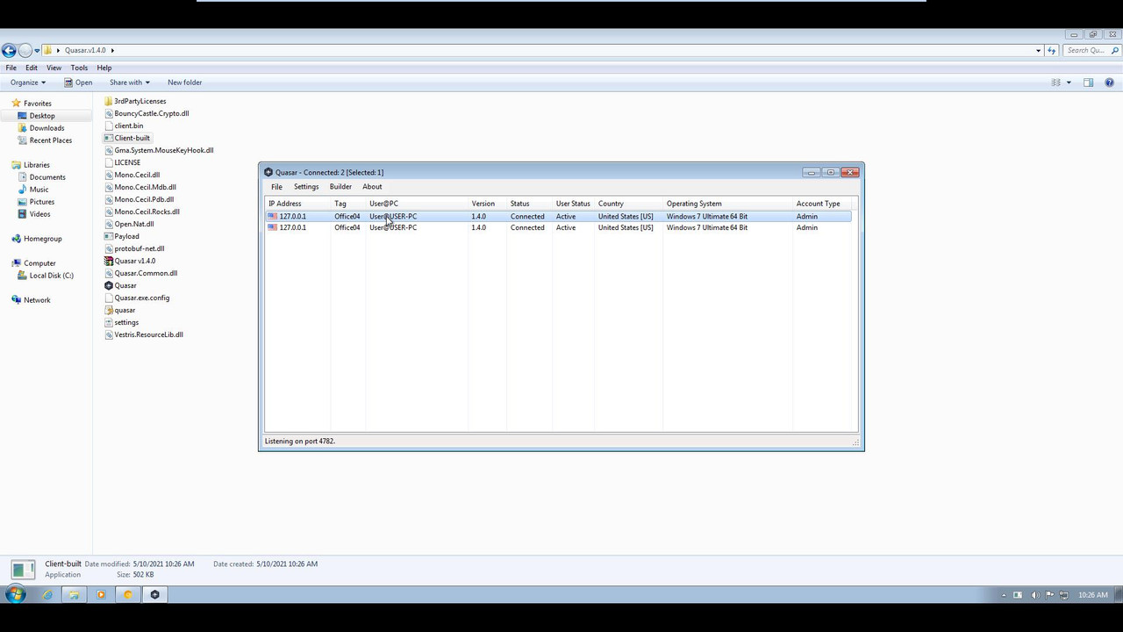Click the volume speaker tray icon

click(1035, 595)
